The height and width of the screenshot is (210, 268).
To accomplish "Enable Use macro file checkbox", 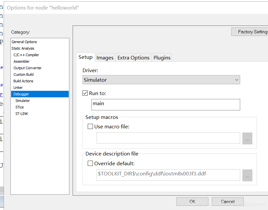I will 90,127.
